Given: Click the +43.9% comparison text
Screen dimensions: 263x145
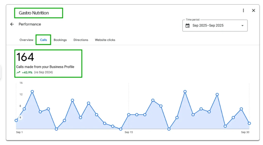Looking at the screenshot, I should (27, 72).
